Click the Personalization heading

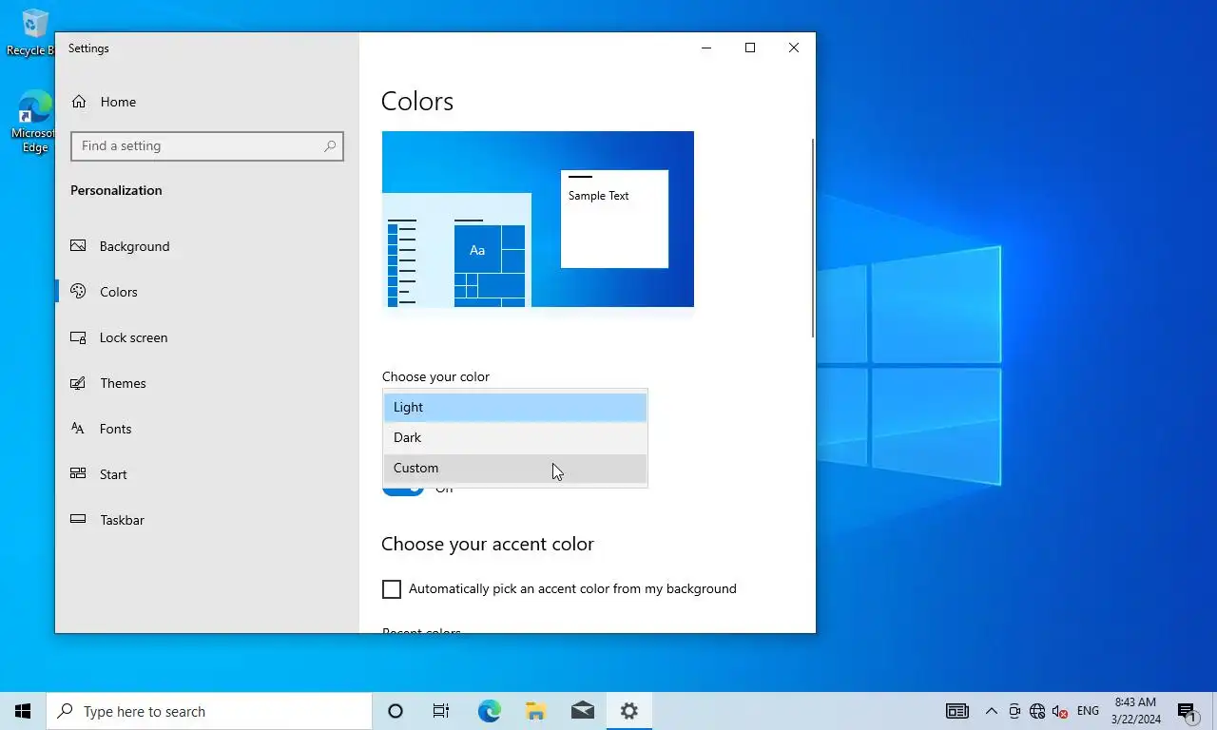click(x=116, y=190)
